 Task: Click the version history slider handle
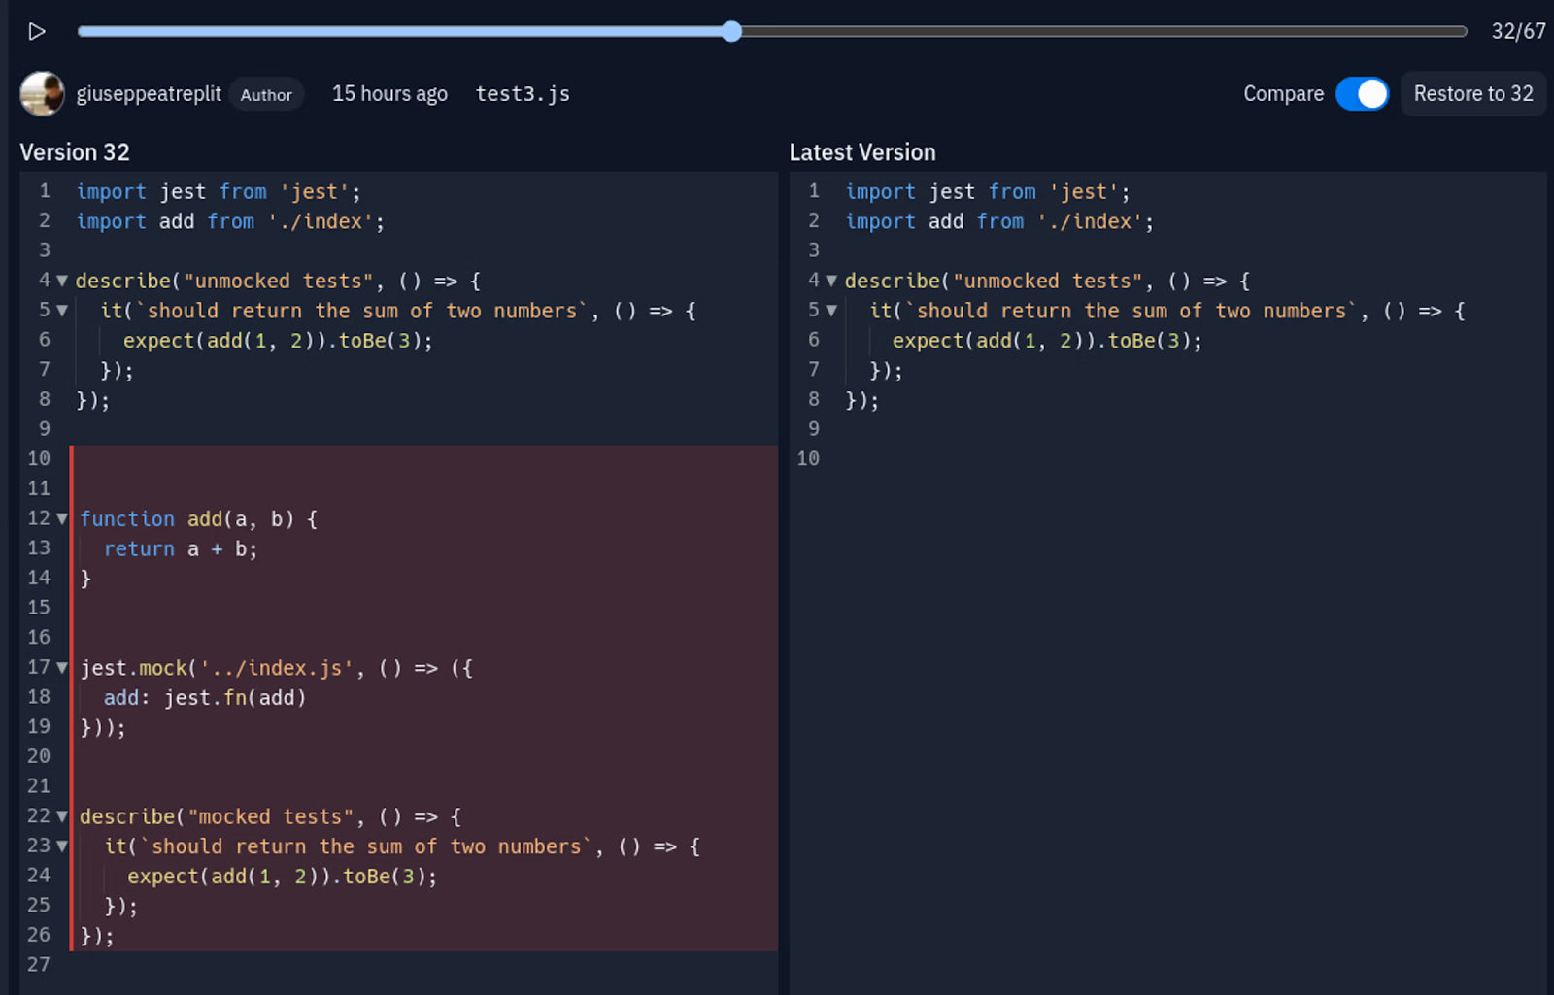click(x=731, y=31)
